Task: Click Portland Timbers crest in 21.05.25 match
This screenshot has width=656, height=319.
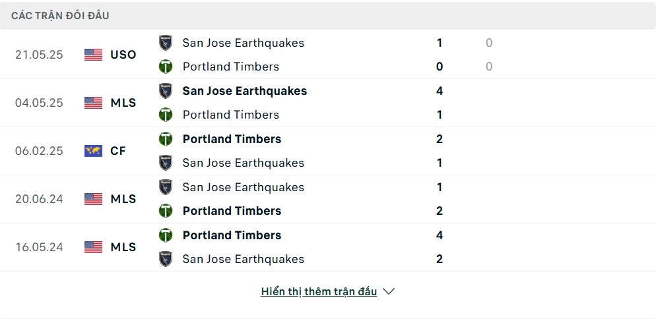Action: pos(166,67)
